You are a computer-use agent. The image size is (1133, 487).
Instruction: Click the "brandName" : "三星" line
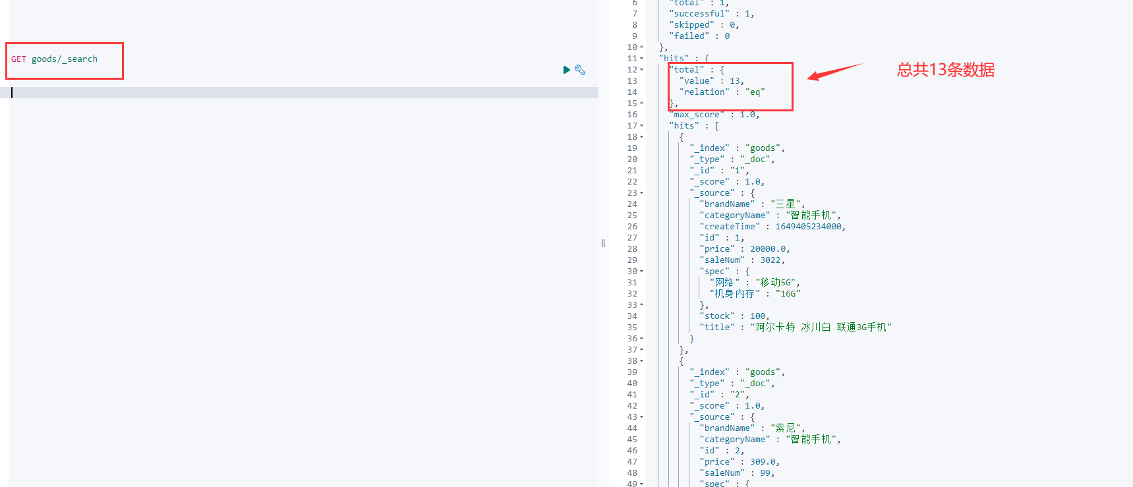coord(752,204)
